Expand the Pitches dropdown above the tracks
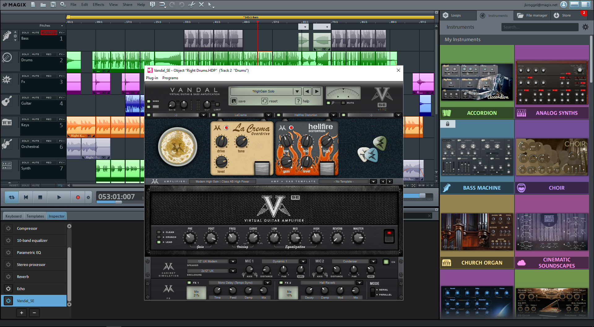Screen dimensions: 594x327 [62, 26]
